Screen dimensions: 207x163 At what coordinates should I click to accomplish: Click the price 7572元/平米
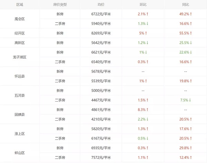101,157
